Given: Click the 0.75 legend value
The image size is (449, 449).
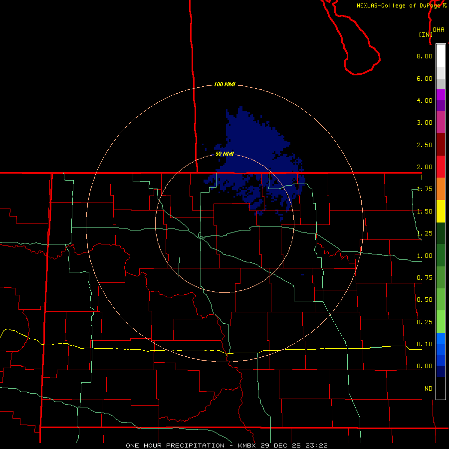Looking at the screenshot, I should point(425,278).
